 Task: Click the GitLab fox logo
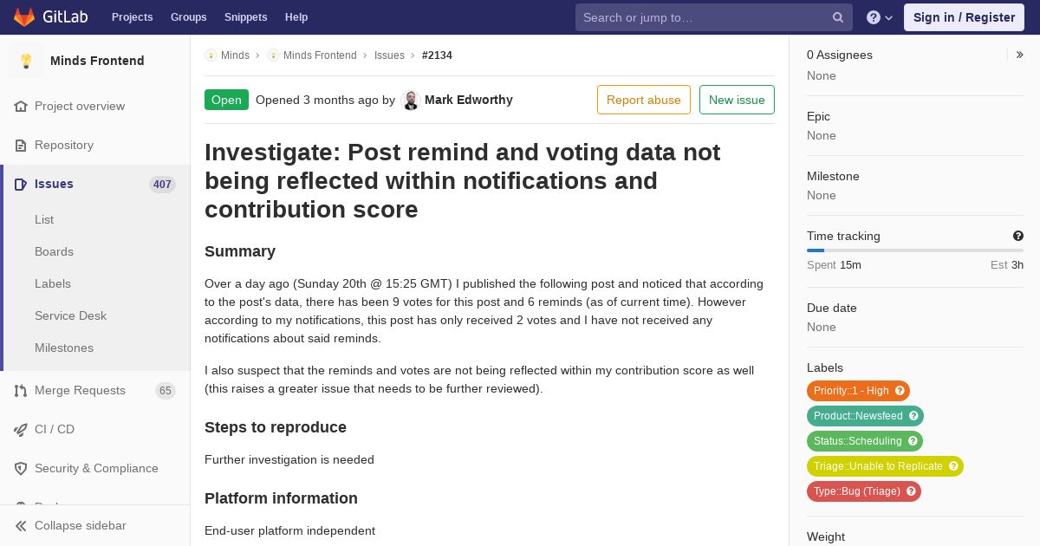point(24,17)
